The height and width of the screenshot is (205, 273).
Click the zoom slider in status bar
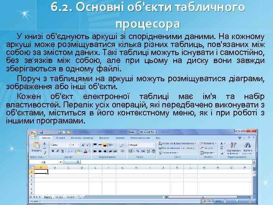click(x=238, y=201)
